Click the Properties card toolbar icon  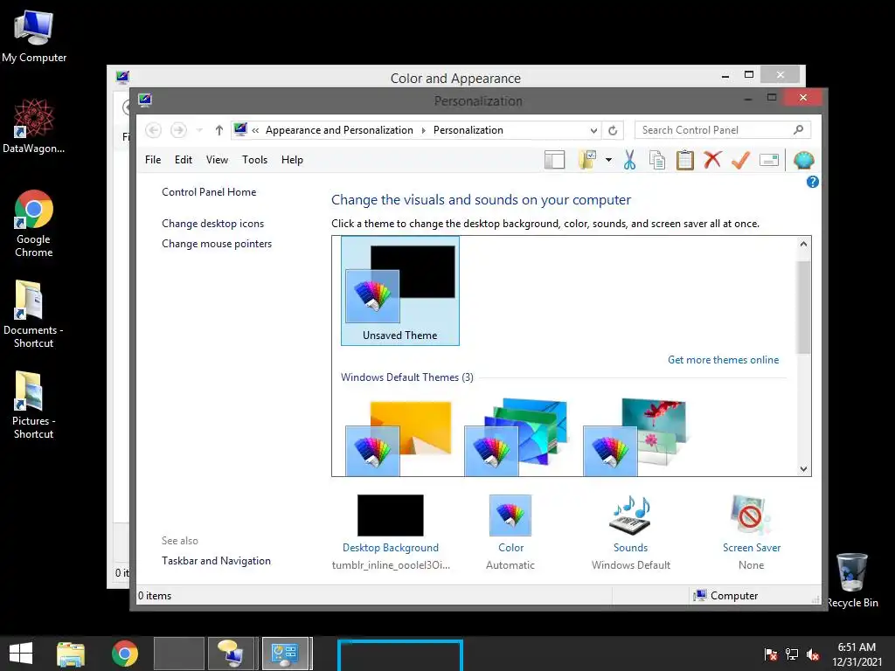[769, 161]
